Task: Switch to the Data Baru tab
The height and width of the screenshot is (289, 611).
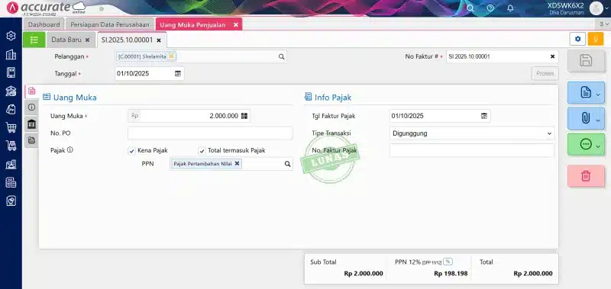Action: tap(66, 40)
